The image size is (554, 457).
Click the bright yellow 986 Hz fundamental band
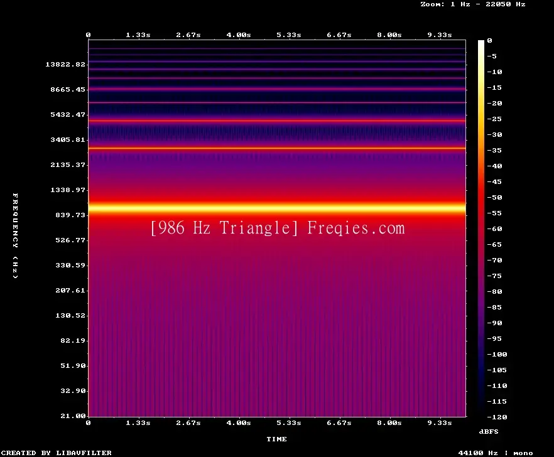pos(277,208)
